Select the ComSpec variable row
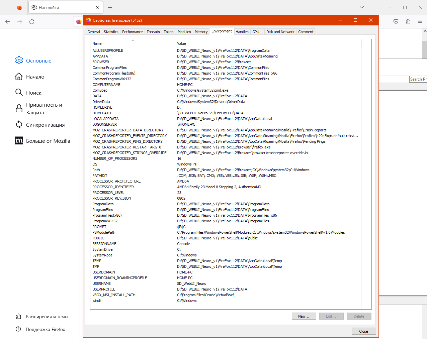 click(x=226, y=90)
